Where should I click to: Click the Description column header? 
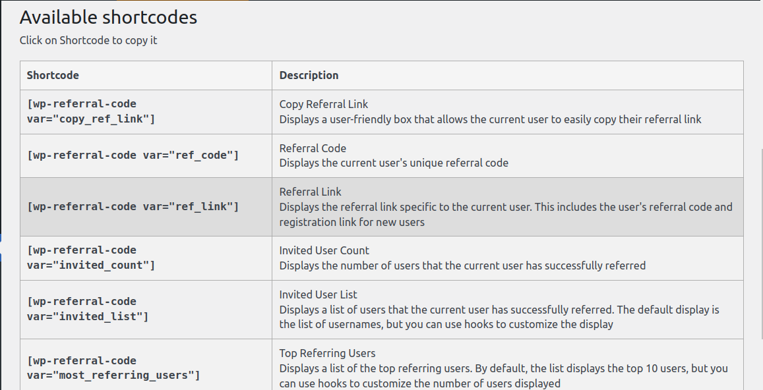(x=309, y=75)
